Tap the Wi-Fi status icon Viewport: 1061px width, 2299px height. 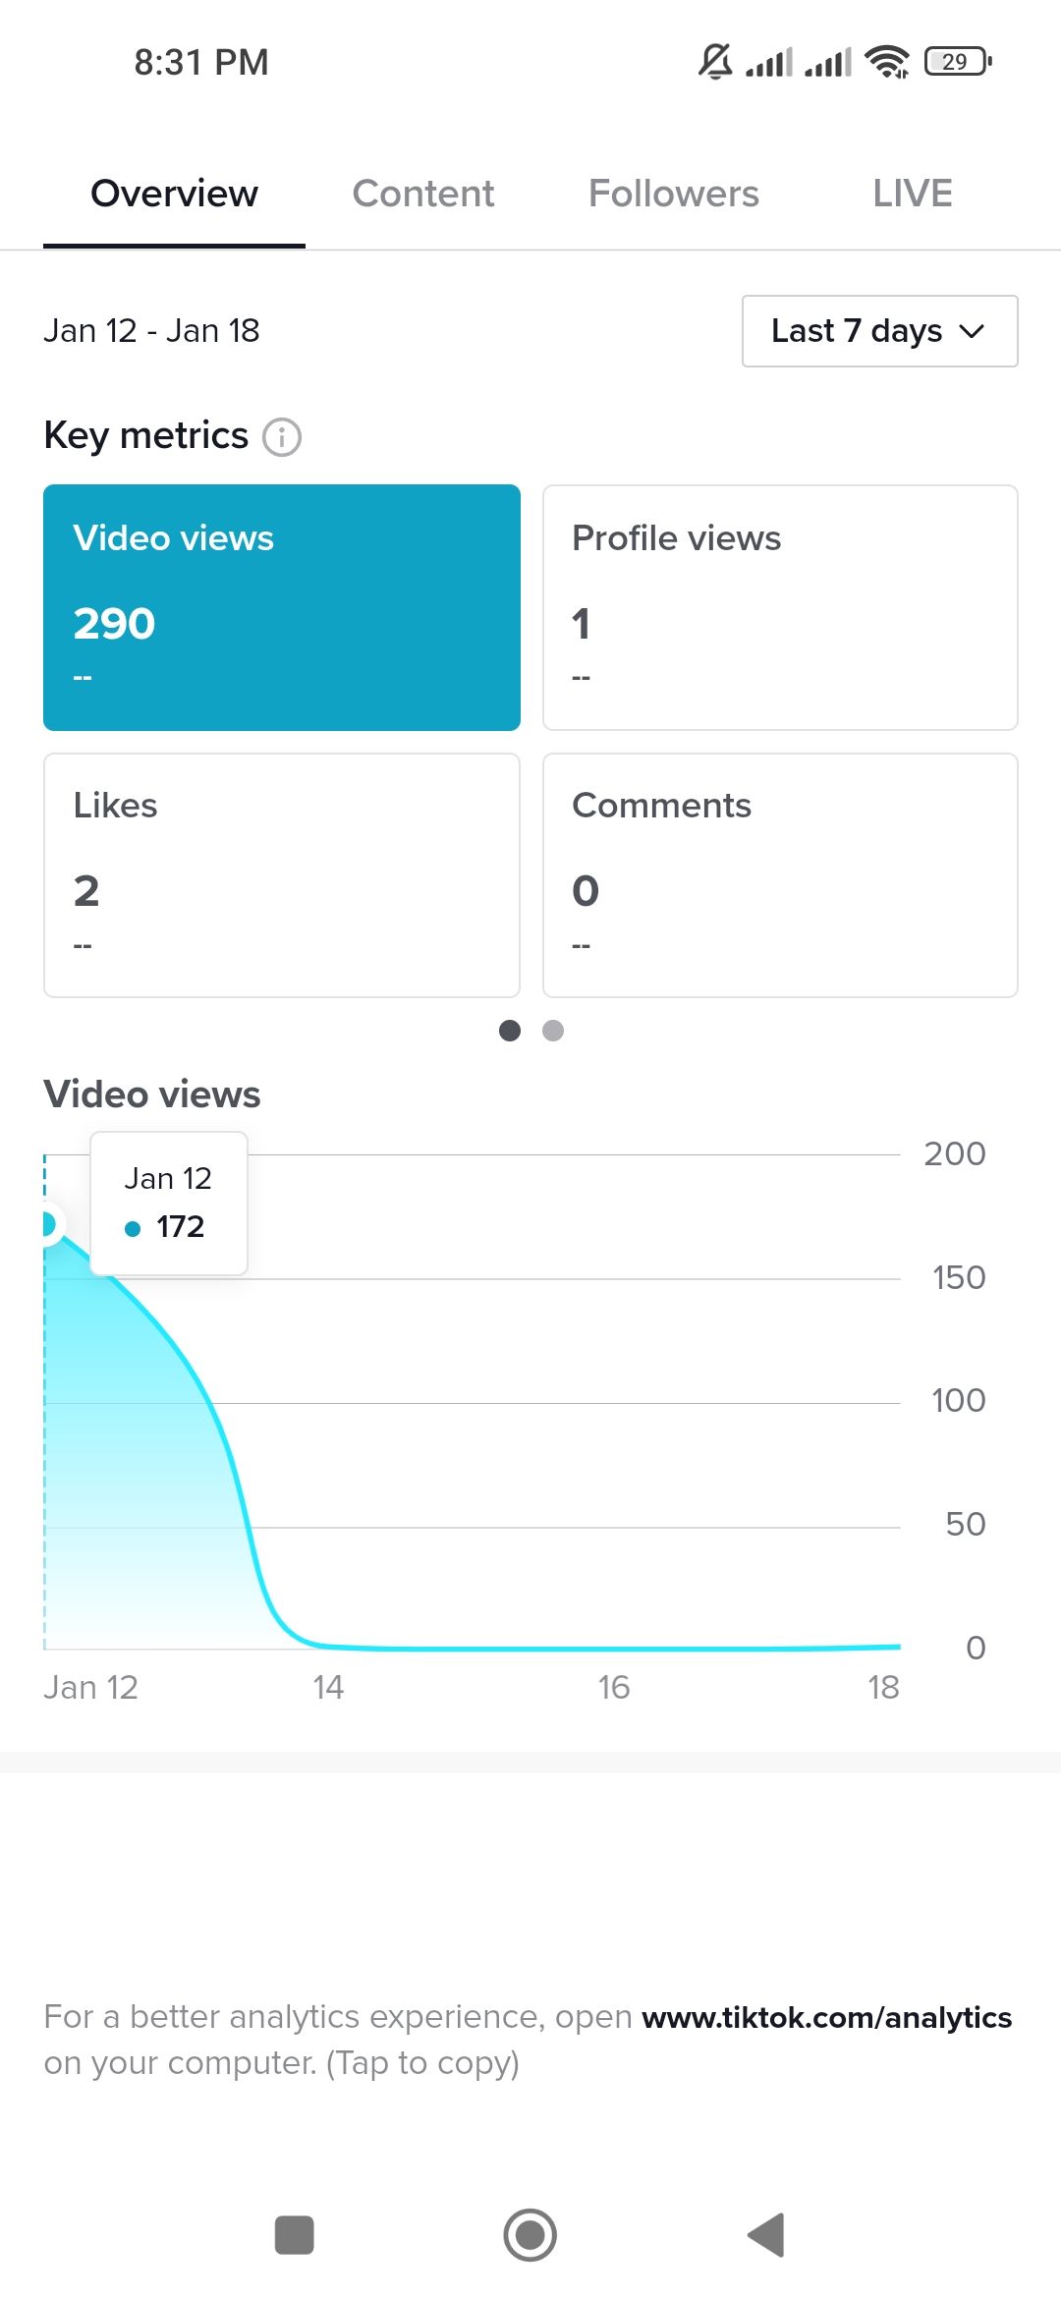click(x=887, y=61)
